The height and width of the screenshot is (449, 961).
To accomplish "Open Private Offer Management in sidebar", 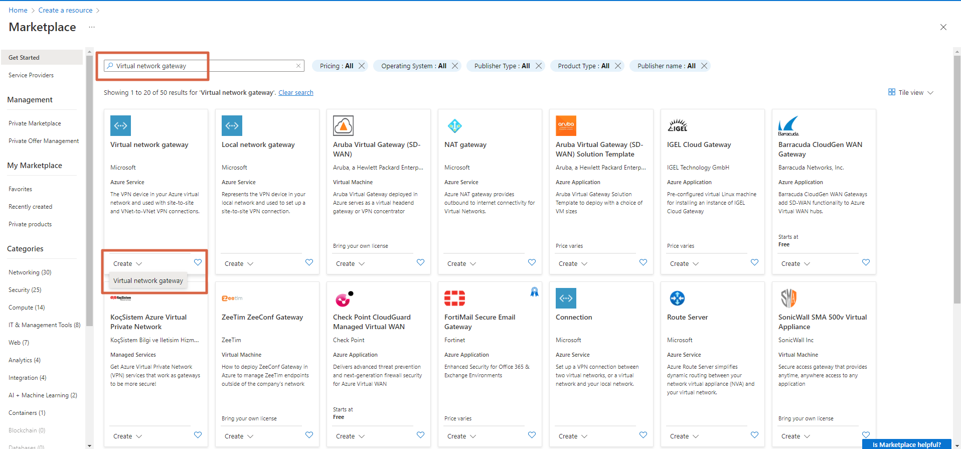I will [x=44, y=141].
